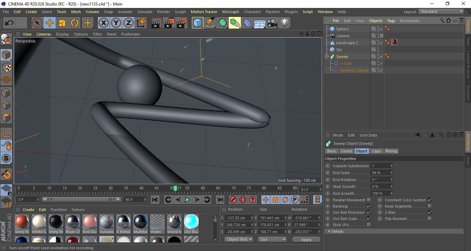Click the timeline current frame marker

click(176, 188)
